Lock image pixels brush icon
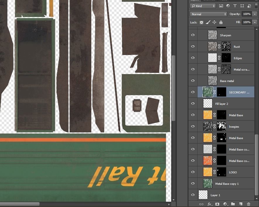 pos(208,22)
